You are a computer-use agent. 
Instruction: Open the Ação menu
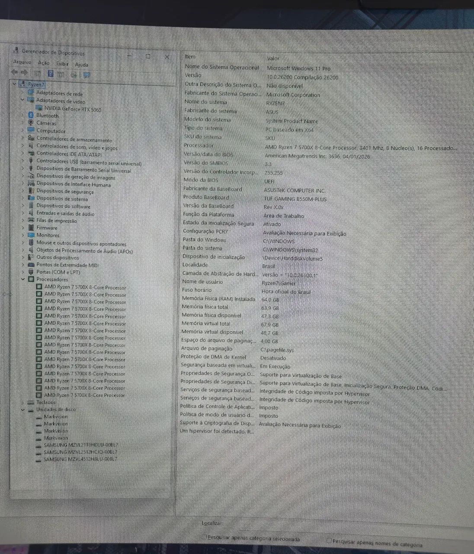tap(44, 63)
